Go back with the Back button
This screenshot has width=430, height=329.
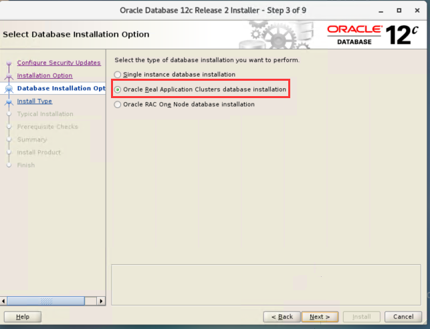point(282,317)
